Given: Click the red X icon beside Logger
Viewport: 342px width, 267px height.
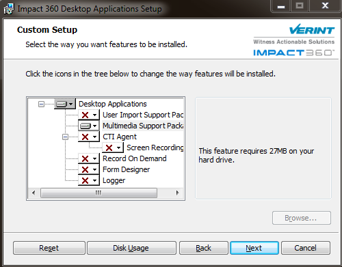Looking at the screenshot, I should tap(89, 180).
